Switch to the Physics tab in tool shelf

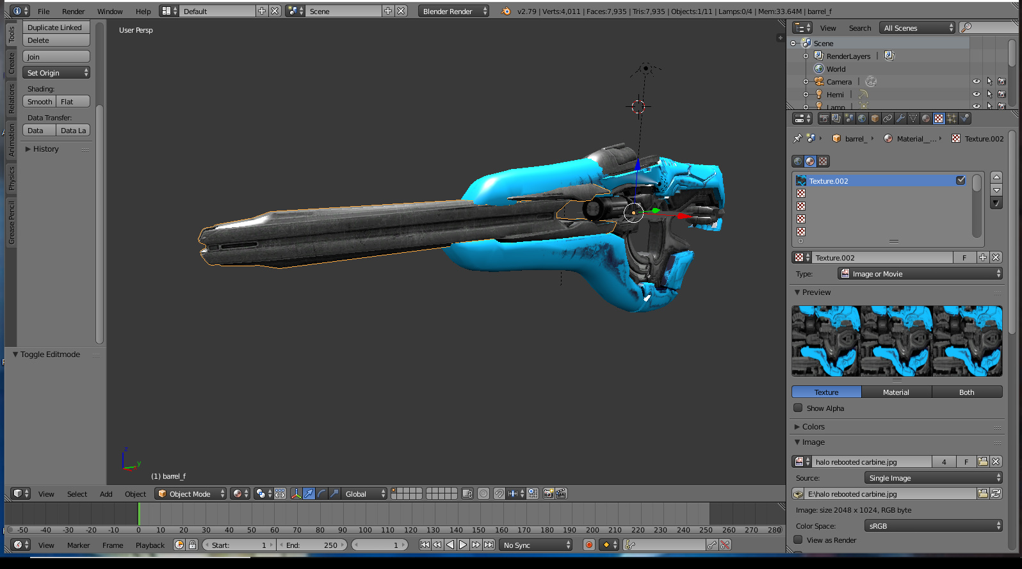(11, 179)
